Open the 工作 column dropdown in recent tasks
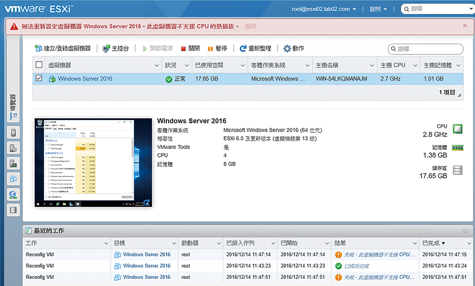475x286 pixels. pos(106,243)
